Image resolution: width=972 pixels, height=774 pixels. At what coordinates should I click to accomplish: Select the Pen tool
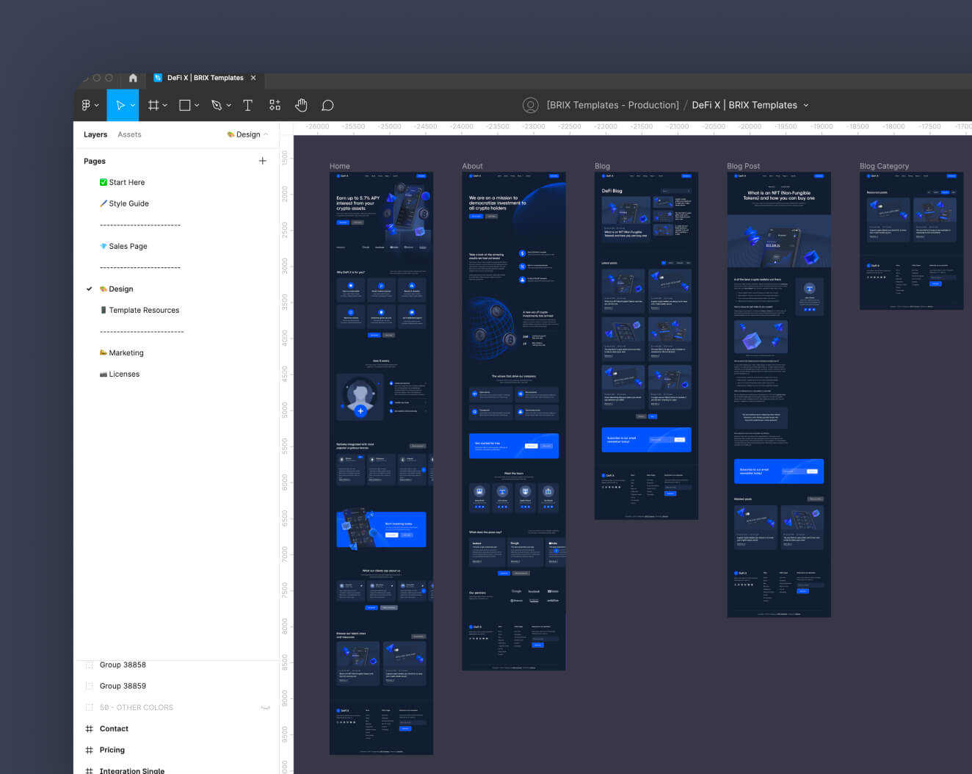point(215,105)
